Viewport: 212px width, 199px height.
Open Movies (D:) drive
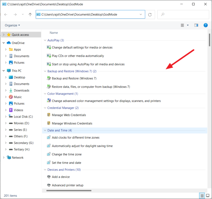point(22,123)
